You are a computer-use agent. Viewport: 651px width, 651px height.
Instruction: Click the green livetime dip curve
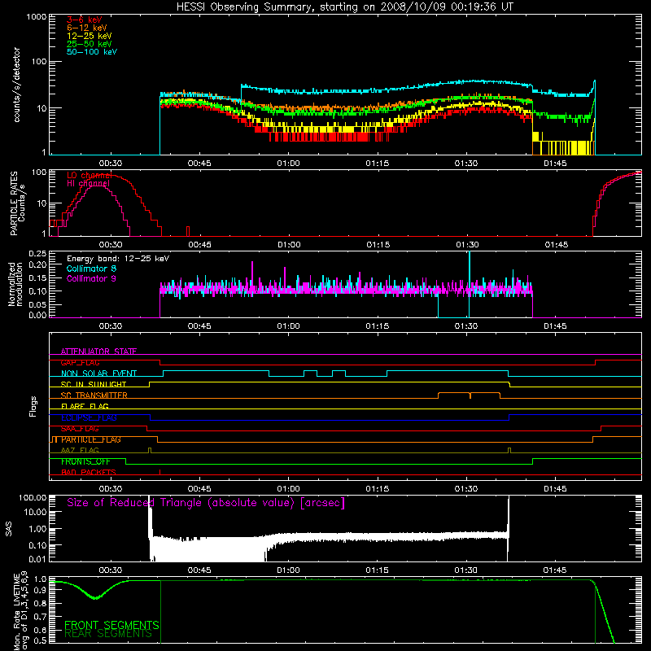click(x=95, y=597)
